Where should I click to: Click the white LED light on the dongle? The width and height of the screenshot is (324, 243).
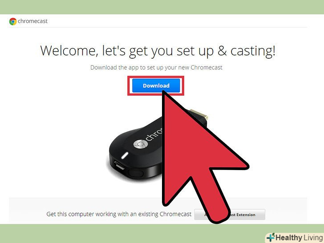click(x=125, y=156)
